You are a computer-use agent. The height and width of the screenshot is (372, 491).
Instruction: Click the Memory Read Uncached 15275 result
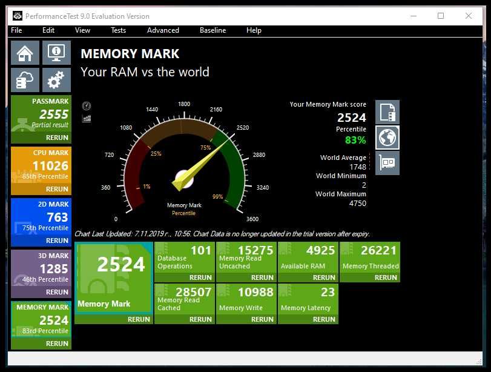[246, 257]
